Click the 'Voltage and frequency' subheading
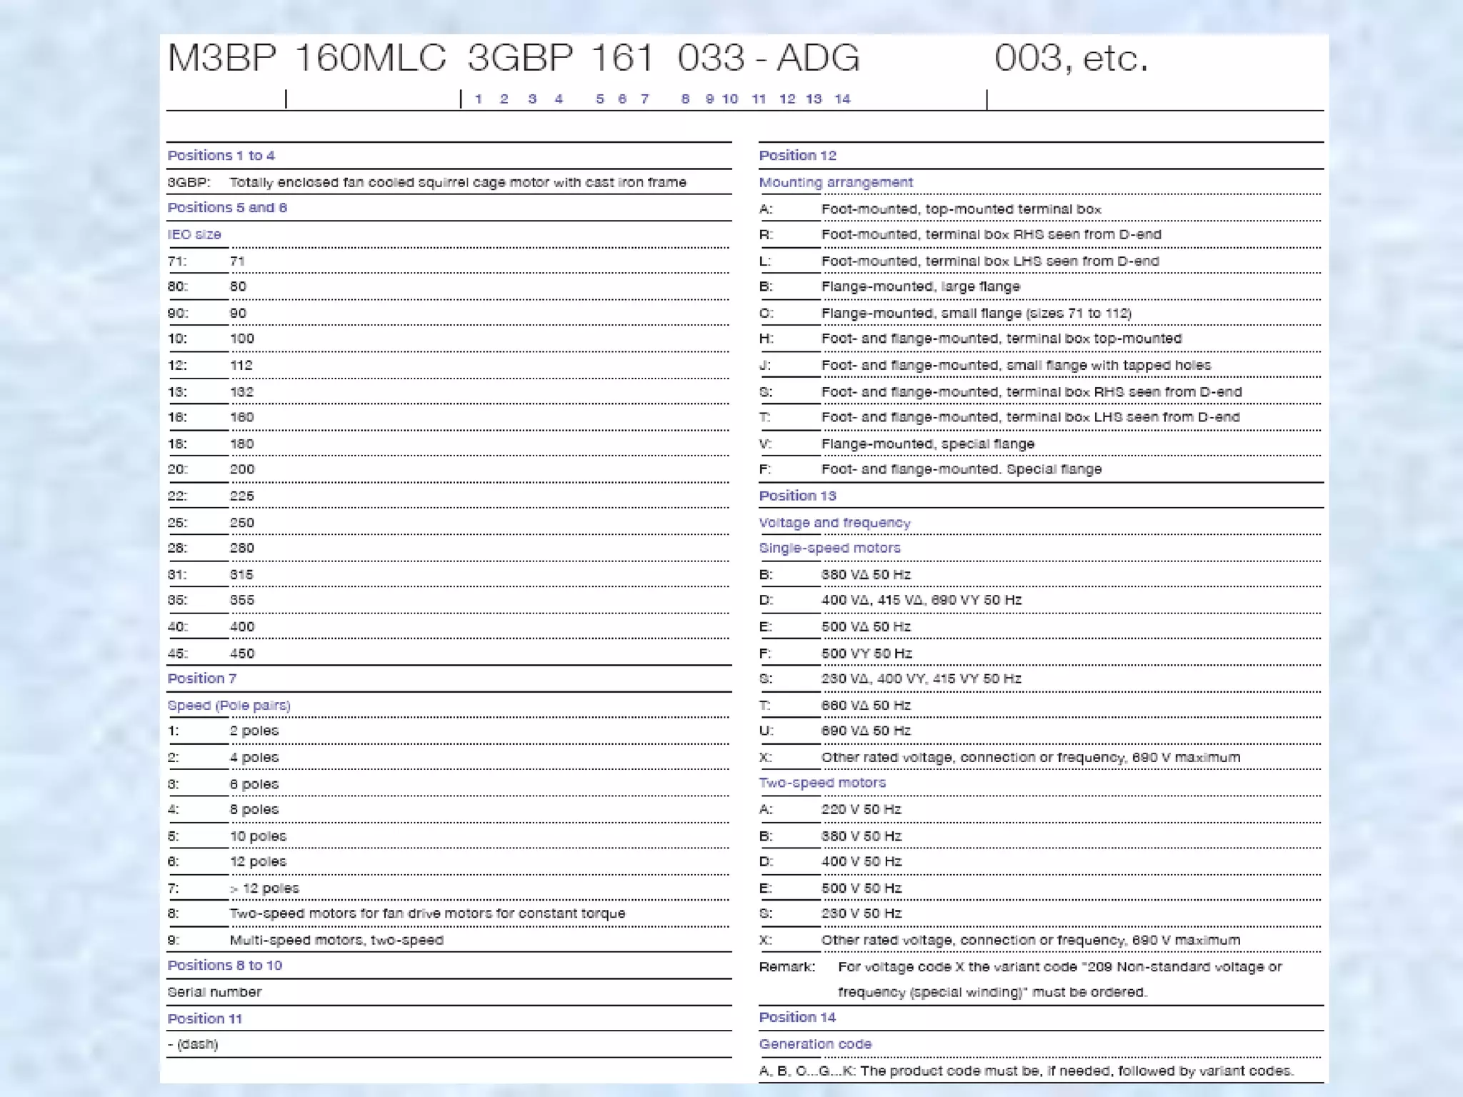This screenshot has height=1097, width=1463. (834, 523)
